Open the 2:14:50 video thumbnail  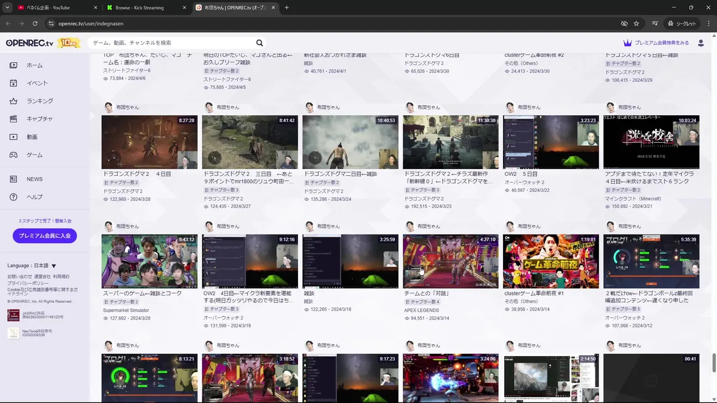click(551, 378)
